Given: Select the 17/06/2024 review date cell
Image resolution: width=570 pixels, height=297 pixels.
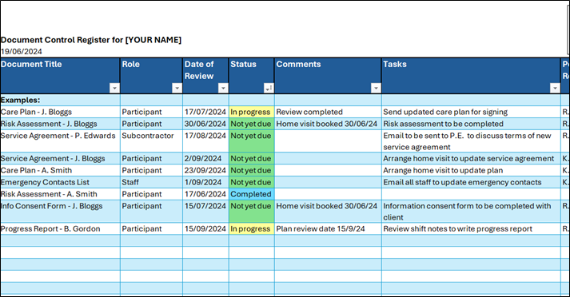Looking at the screenshot, I should point(205,194).
